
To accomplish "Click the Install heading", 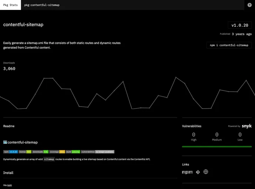I will tap(8, 173).
